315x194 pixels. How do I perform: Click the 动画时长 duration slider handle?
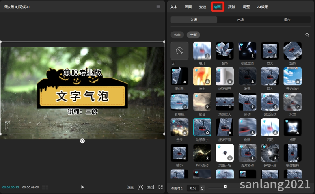(225, 187)
